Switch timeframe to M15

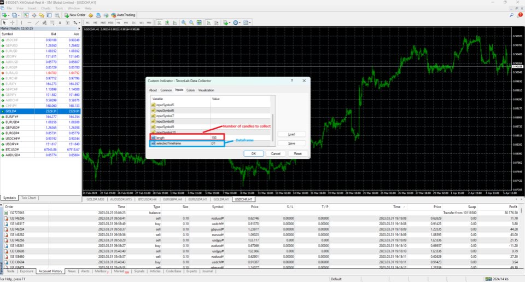[x=103, y=23]
